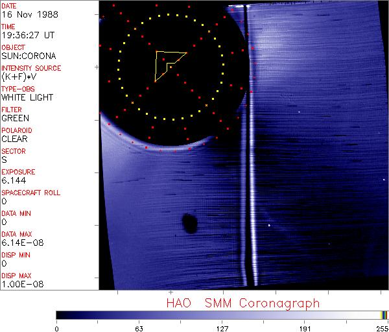Select the "HAO SMM Coronagraph" title text
Screen dimensions: 389x332
tap(243, 303)
